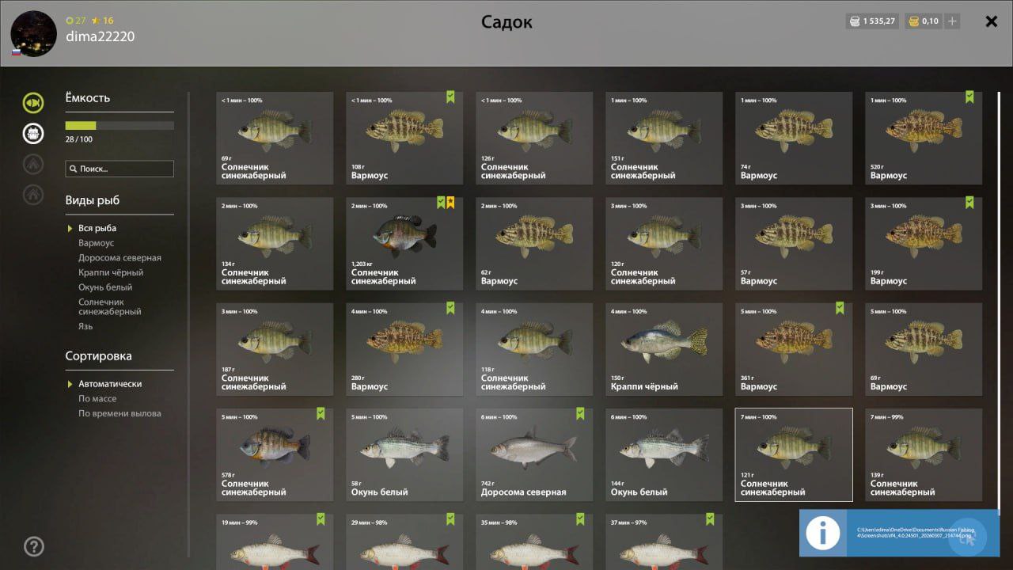Filter fish list by Вармоус
The width and height of the screenshot is (1013, 570).
96,243
